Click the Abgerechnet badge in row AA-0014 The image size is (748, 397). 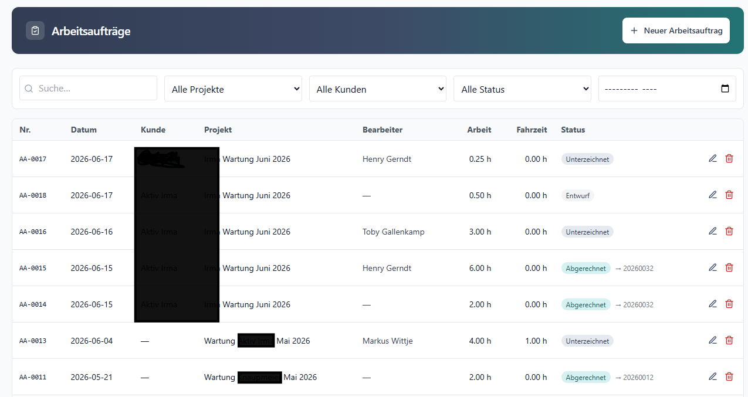[x=586, y=304]
